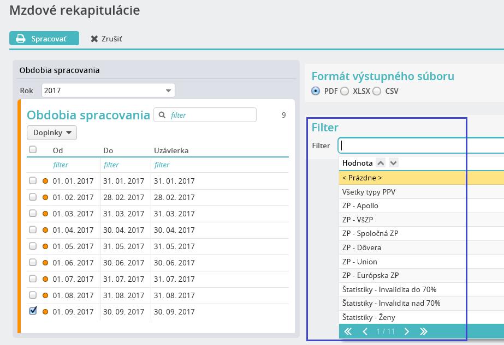
Task: Select ZP - Apollo option
Action: click(422, 205)
